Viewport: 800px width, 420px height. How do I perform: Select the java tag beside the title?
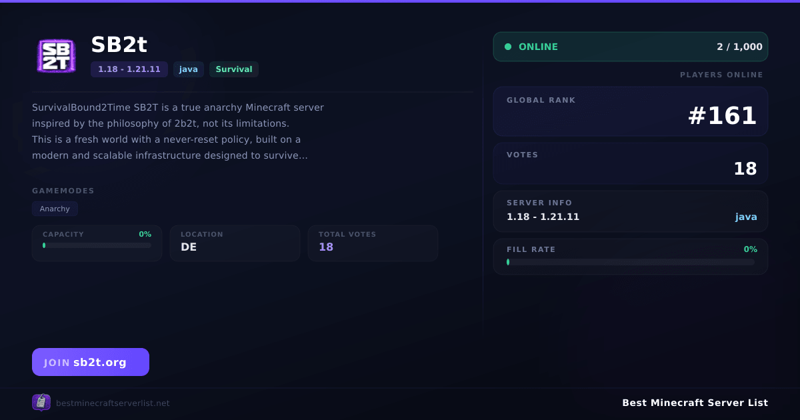pos(189,69)
